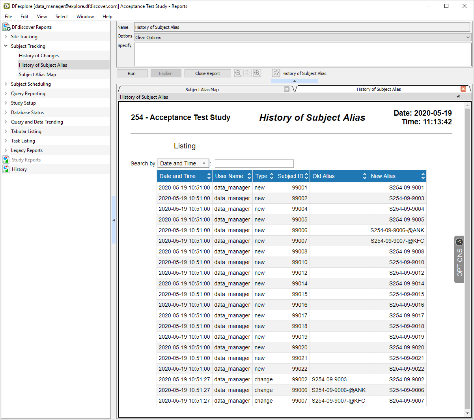Screen dimensions: 474x420
Task: Click the Run button
Action: 132,73
